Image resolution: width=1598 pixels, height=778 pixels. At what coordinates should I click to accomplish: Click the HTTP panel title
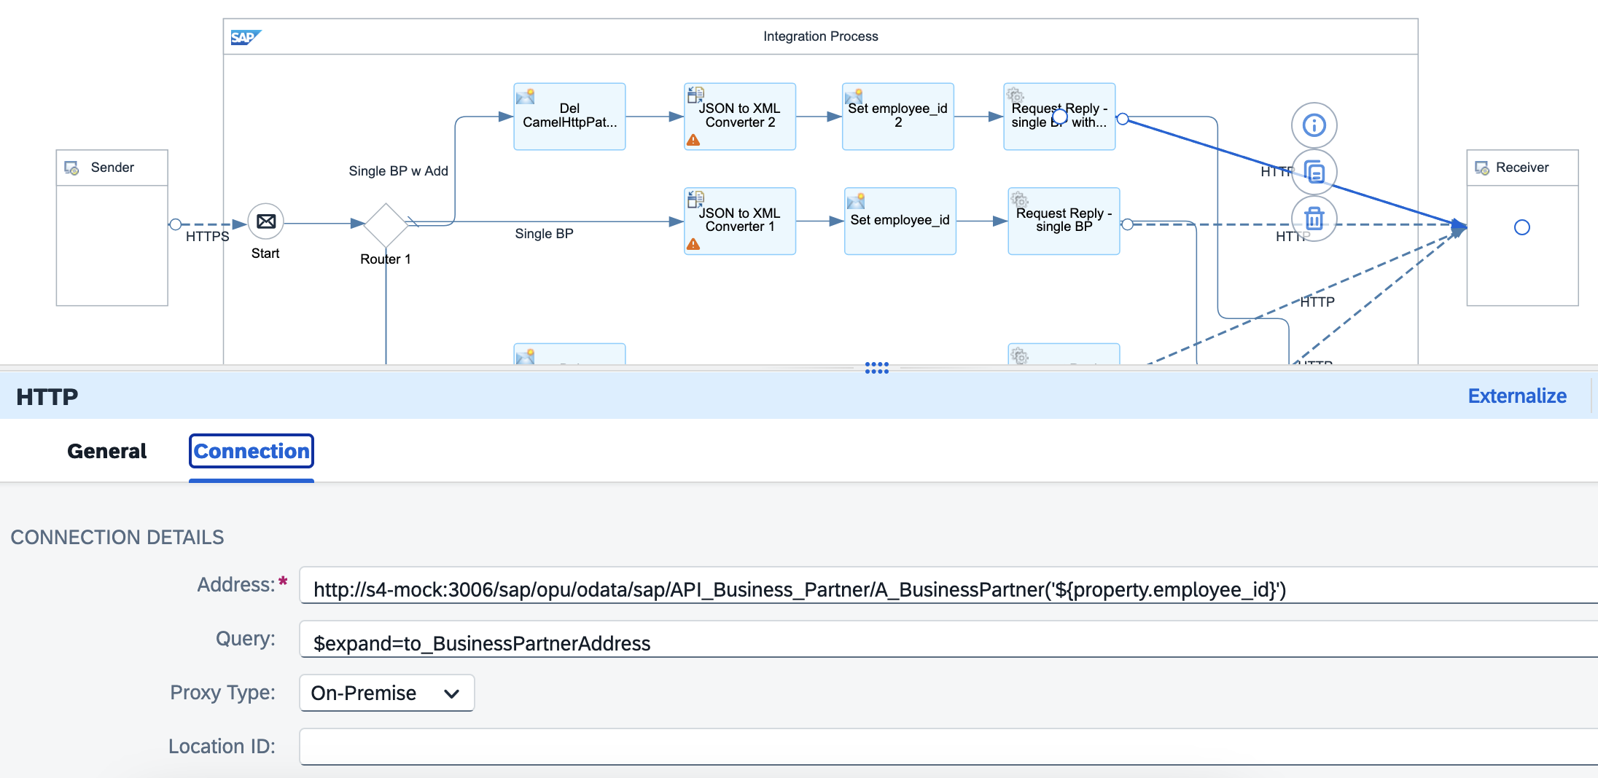tap(47, 397)
